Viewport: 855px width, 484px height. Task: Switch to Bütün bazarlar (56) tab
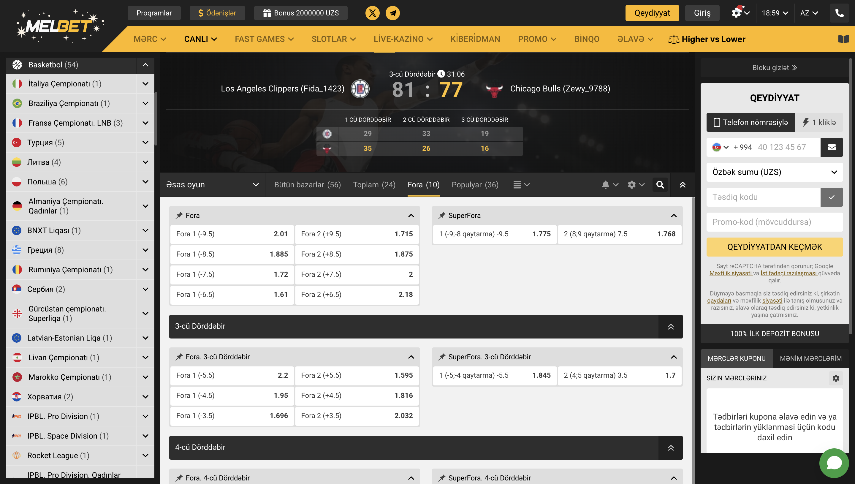[307, 184]
